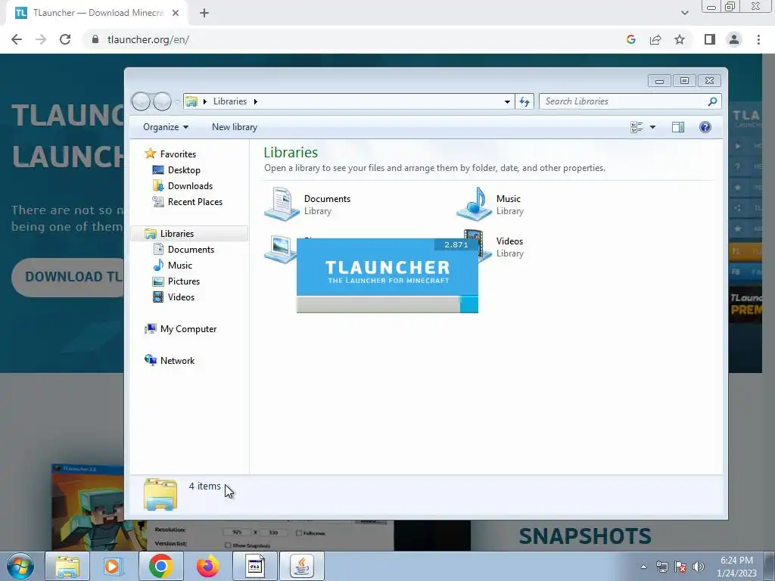Click Action Center flag tray icon

pos(680,567)
